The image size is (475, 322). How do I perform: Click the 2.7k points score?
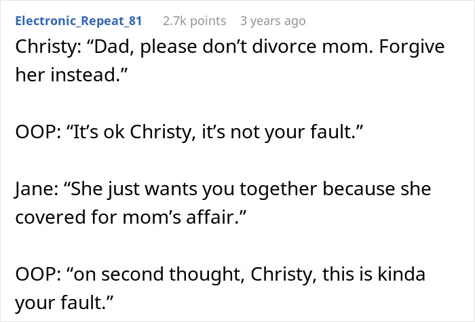tap(195, 21)
